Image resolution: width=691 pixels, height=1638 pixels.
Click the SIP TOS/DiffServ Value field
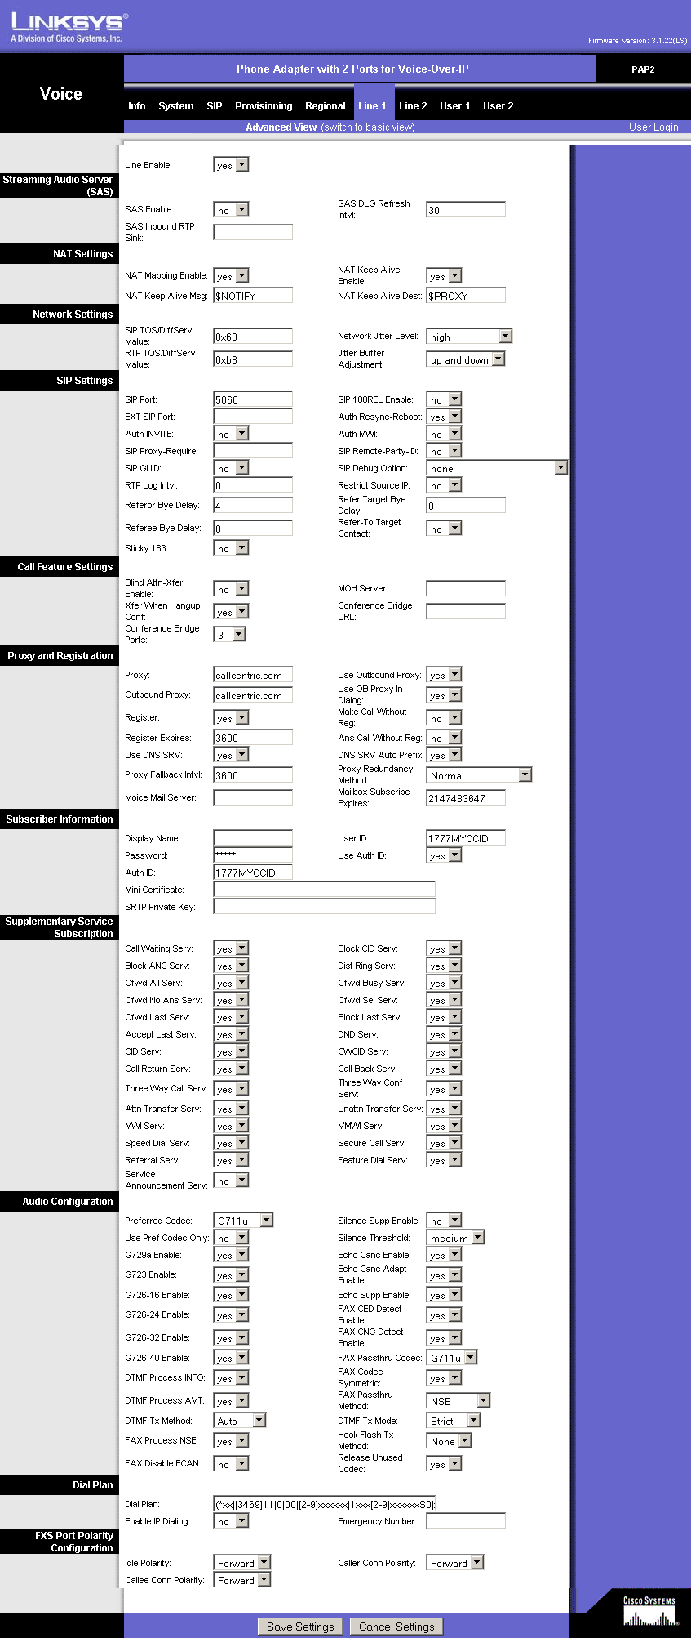coord(253,337)
